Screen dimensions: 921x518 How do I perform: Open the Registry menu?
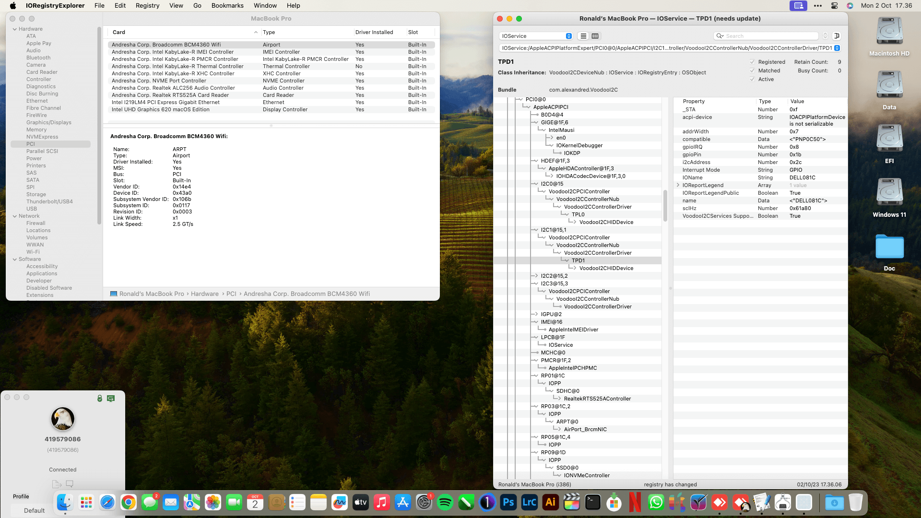coord(147,6)
